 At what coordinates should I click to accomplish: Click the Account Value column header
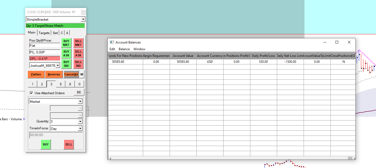click(183, 56)
